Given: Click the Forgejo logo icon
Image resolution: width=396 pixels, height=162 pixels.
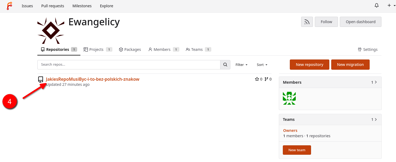Looking at the screenshot, I should (x=9, y=6).
